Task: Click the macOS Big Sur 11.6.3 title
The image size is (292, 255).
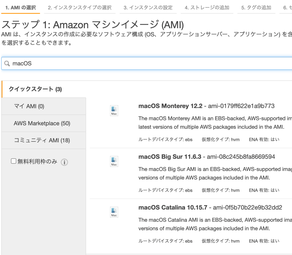Action: pyautogui.click(x=170, y=157)
